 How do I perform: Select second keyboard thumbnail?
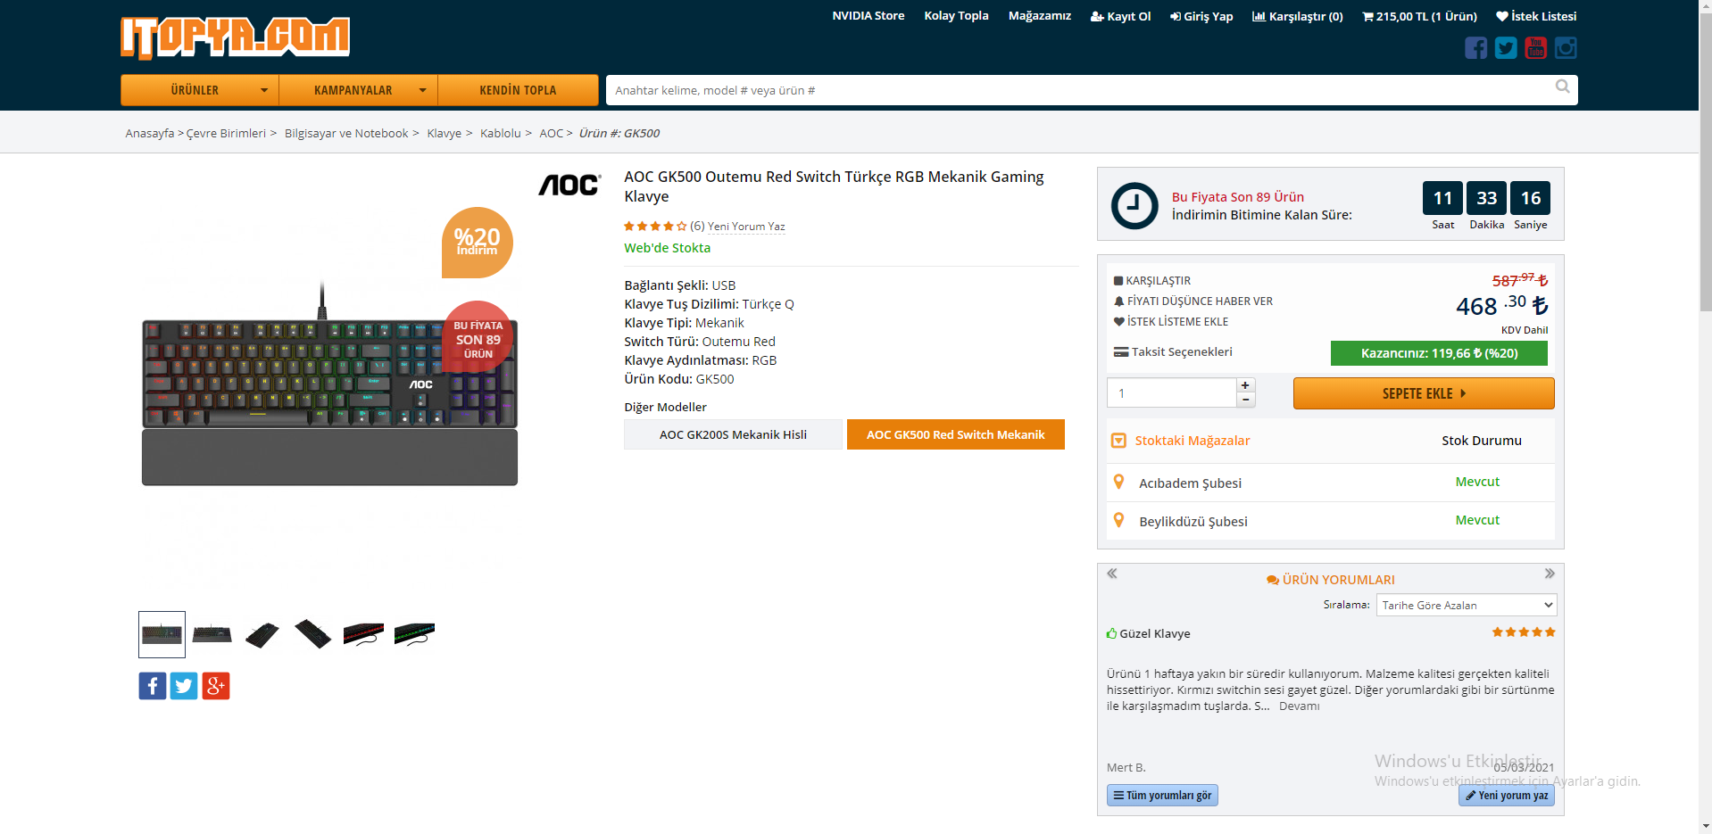212,634
